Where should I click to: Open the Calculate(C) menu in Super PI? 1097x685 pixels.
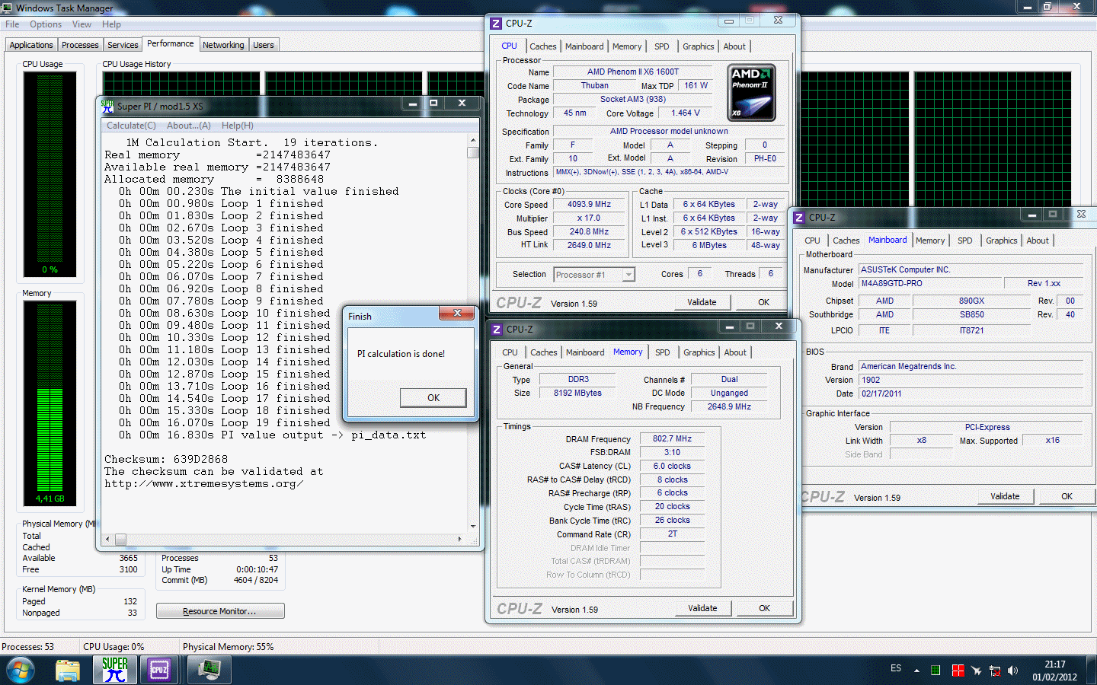131,126
